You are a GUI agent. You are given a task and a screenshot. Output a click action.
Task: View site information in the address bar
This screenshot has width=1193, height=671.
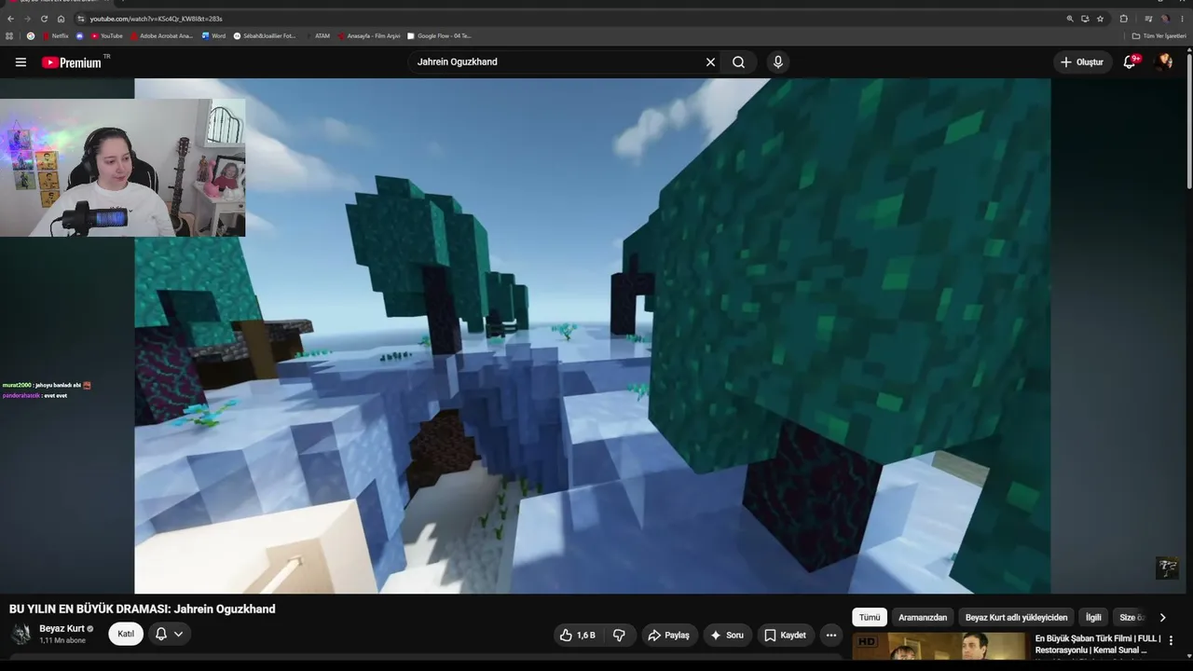point(81,19)
